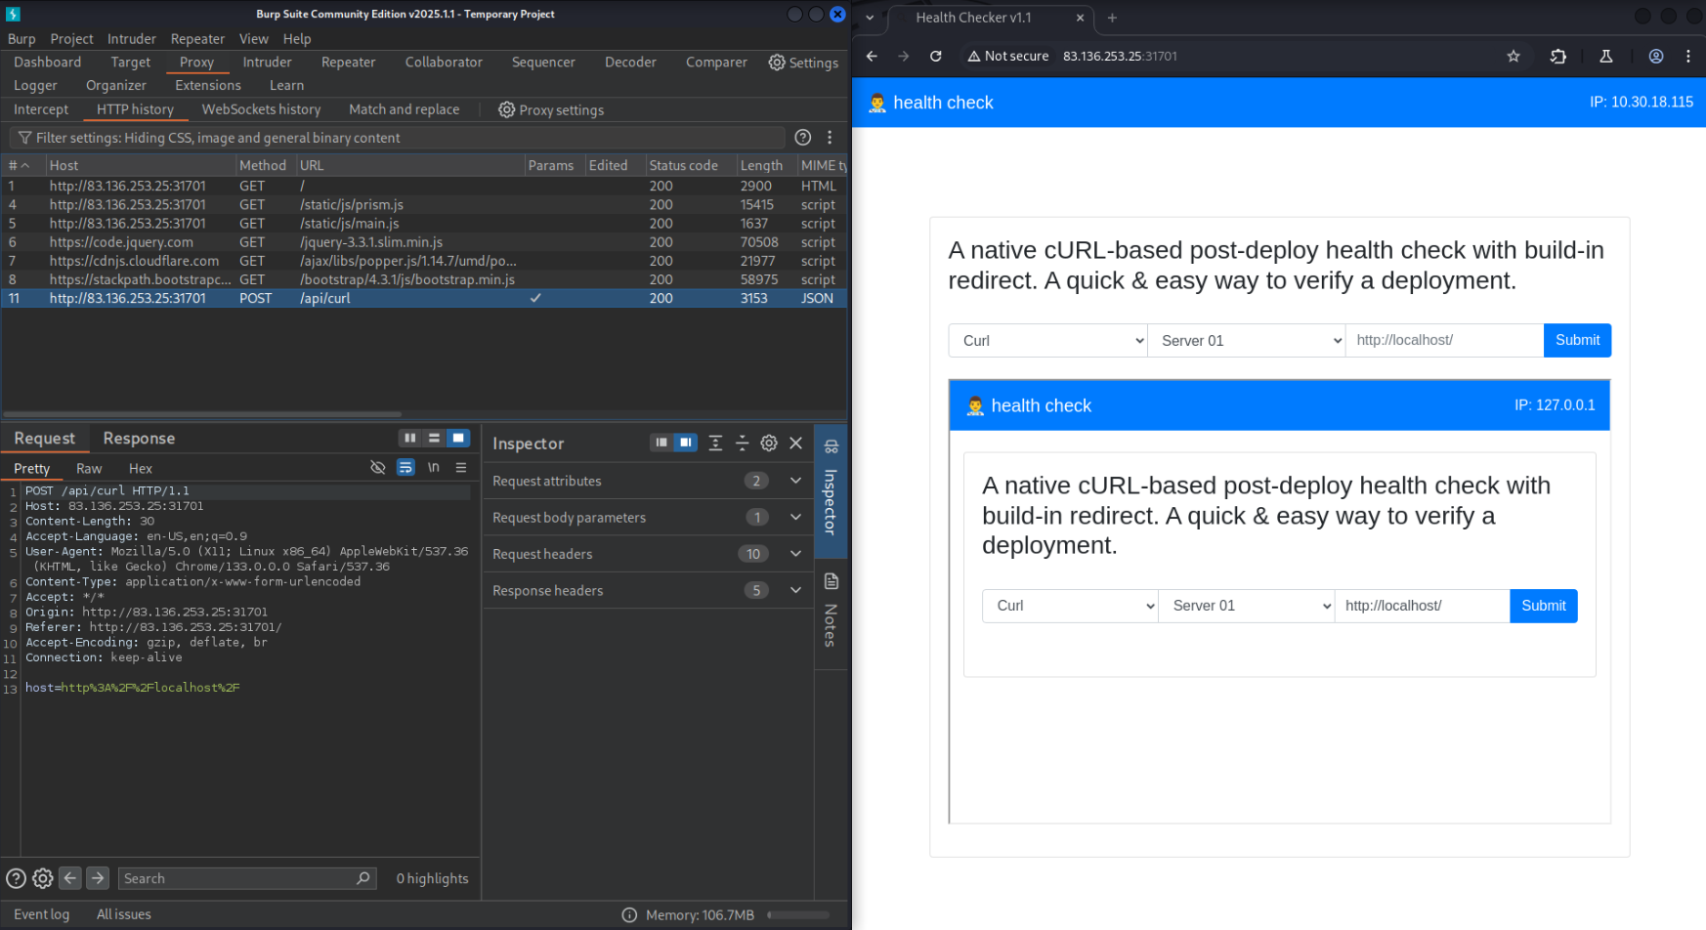This screenshot has width=1706, height=930.
Task: Open WebSockets history sub-tab
Action: [261, 109]
